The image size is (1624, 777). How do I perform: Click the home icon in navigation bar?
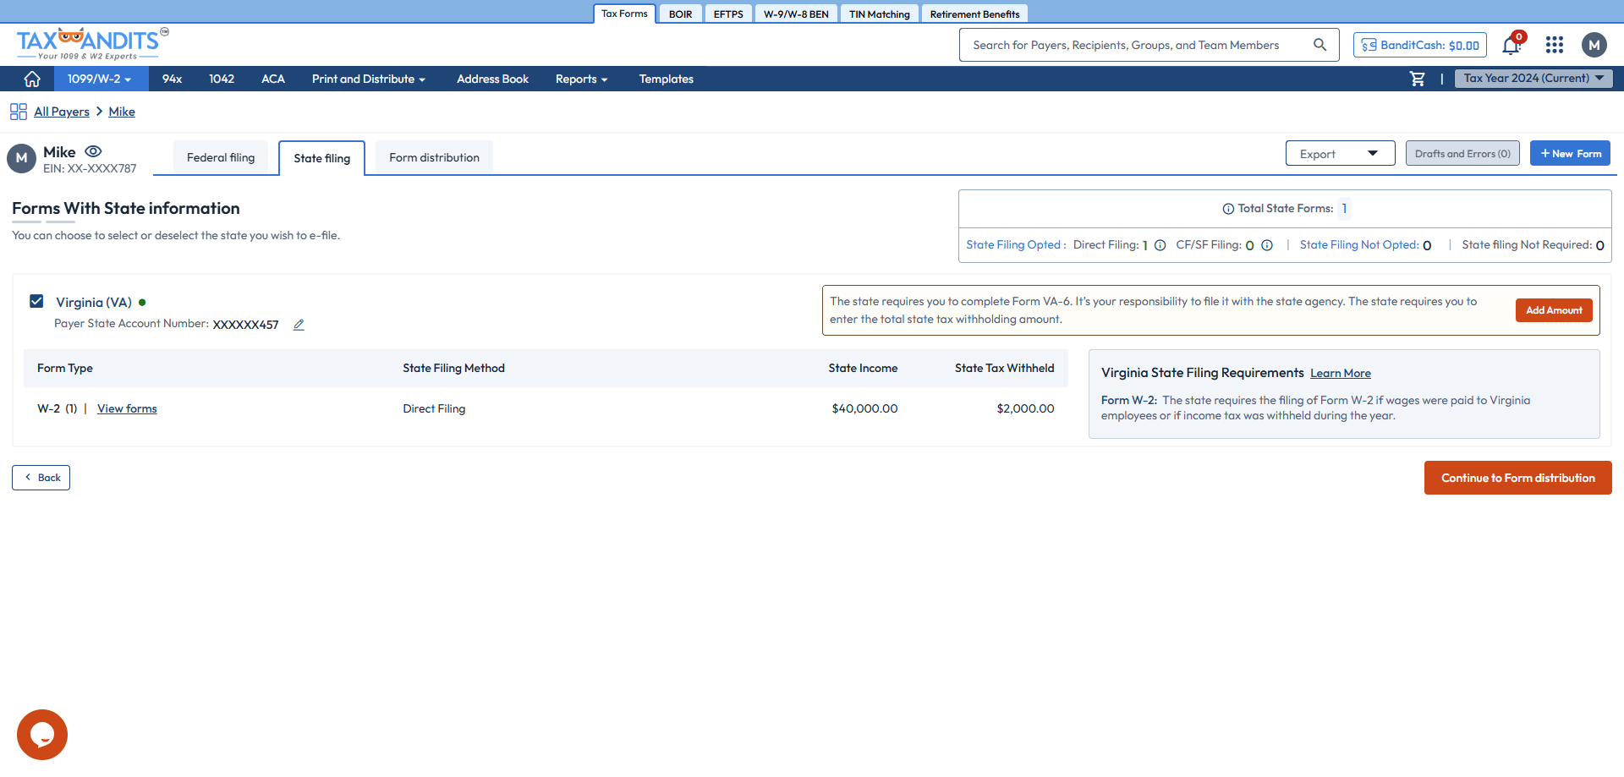tap(32, 79)
